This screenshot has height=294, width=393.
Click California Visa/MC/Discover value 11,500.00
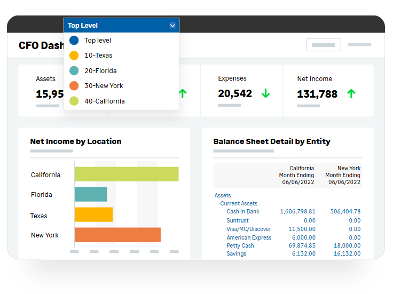click(302, 229)
